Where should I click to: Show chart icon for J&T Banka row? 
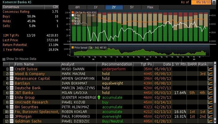(210, 93)
